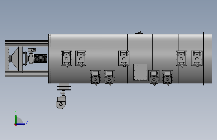Click the blue Z axis arrow of the triad
The height and width of the screenshot is (140, 217).
tap(21, 124)
